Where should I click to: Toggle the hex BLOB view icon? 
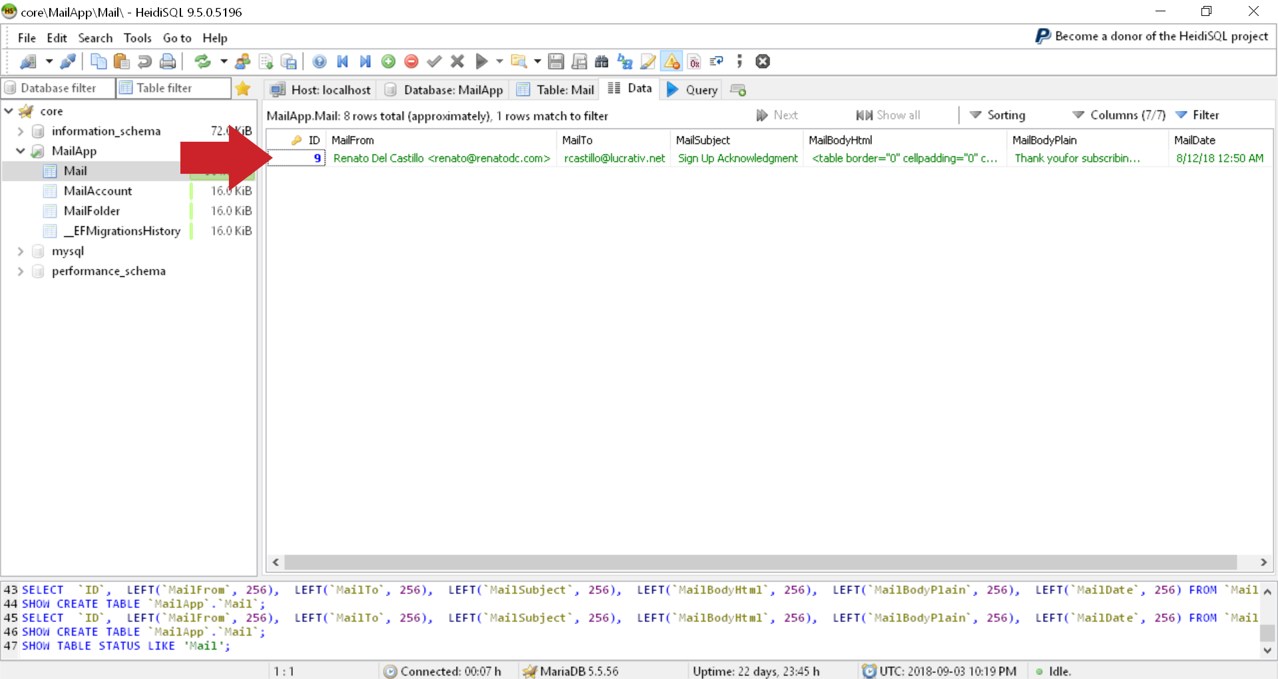(x=694, y=62)
